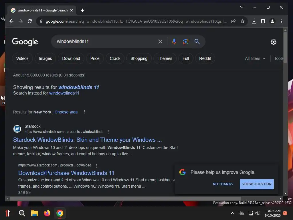
Task: Click the Google logo
Action: click(x=25, y=42)
